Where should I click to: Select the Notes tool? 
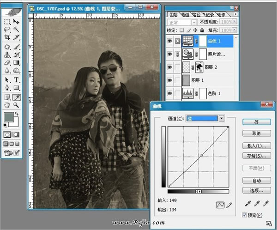tap(7, 97)
